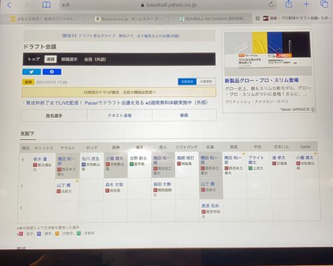Screen dimensions: 333x266
Task: Open player 達 孝太 under 日本ハム
Action: (279, 158)
